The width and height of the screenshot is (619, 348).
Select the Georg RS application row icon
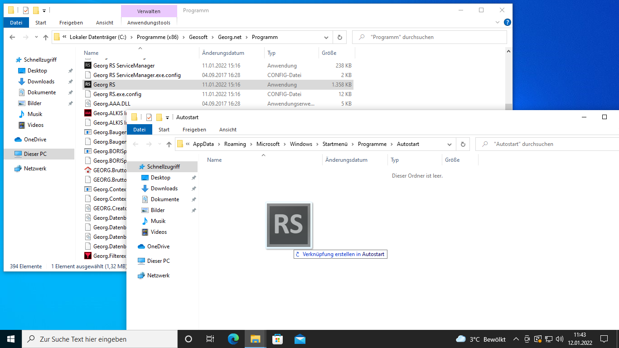click(88, 85)
